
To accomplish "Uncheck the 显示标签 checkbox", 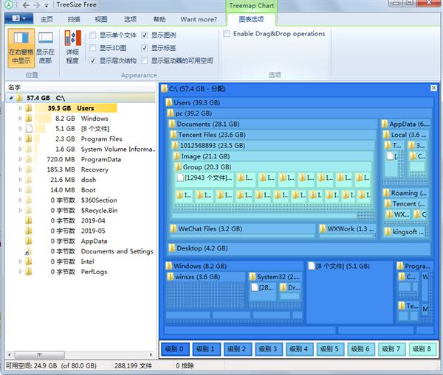I will 145,48.
